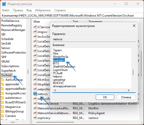
Task: Select the ICService value icon
Action: coord(35,27)
